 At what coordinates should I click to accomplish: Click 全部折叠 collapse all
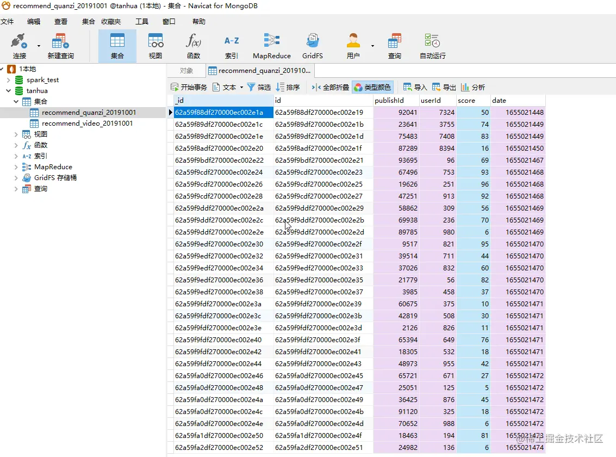pyautogui.click(x=331, y=87)
